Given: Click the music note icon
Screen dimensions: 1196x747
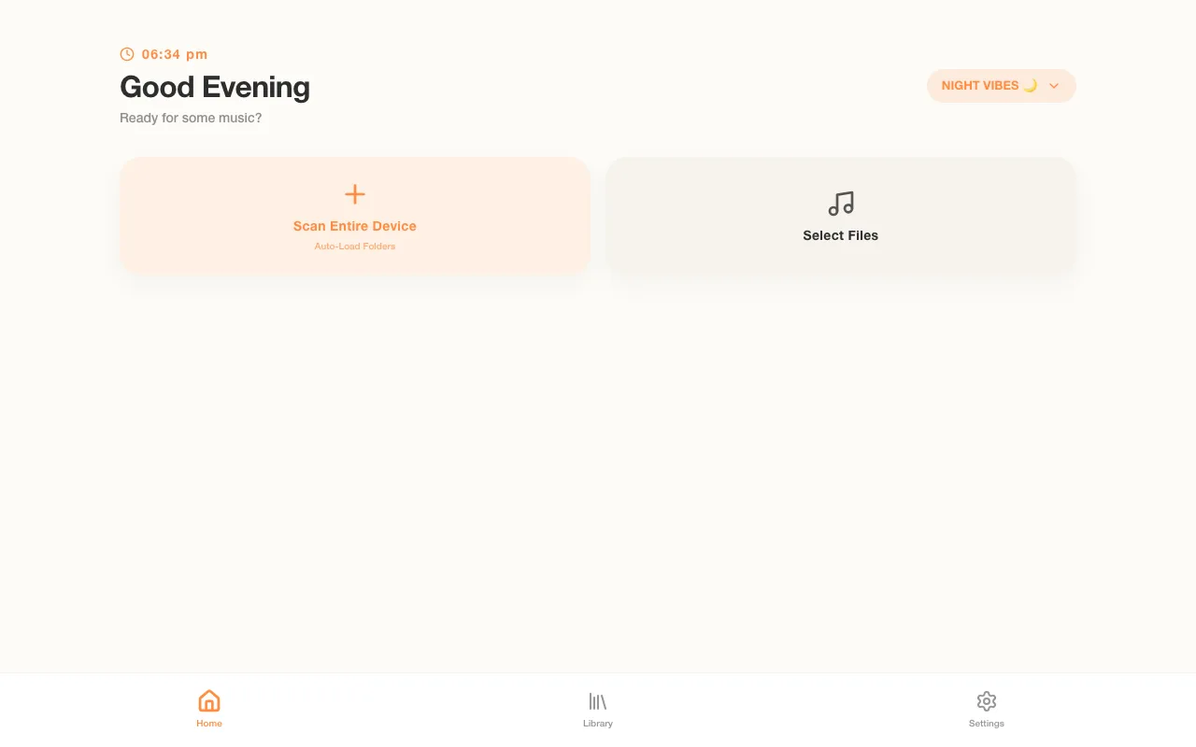Looking at the screenshot, I should coord(841,204).
